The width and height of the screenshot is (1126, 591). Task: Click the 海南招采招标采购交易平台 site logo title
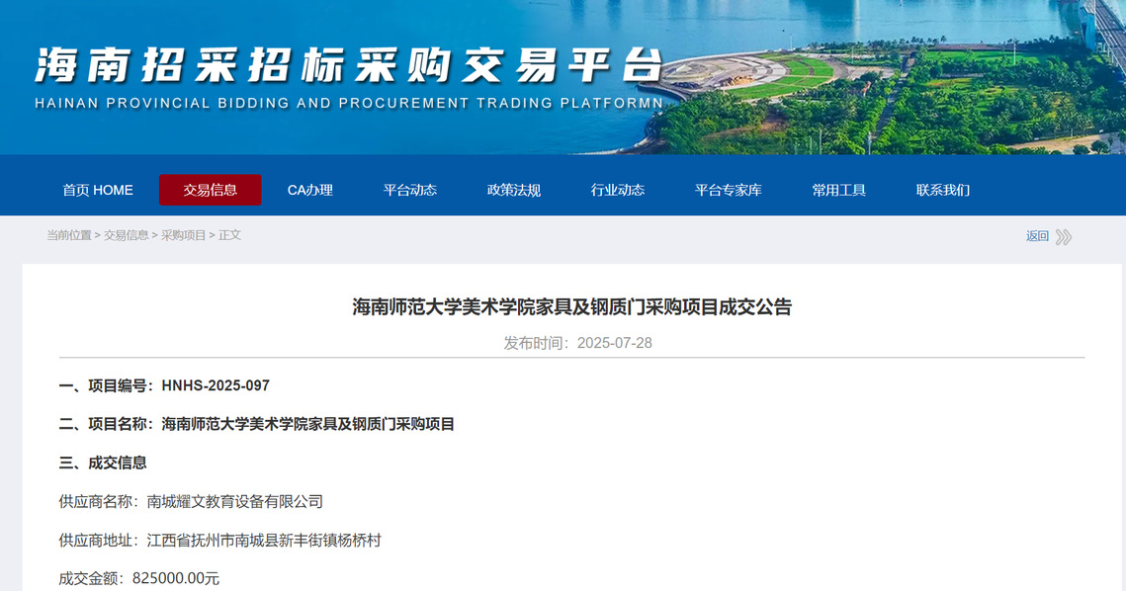pyautogui.click(x=348, y=66)
